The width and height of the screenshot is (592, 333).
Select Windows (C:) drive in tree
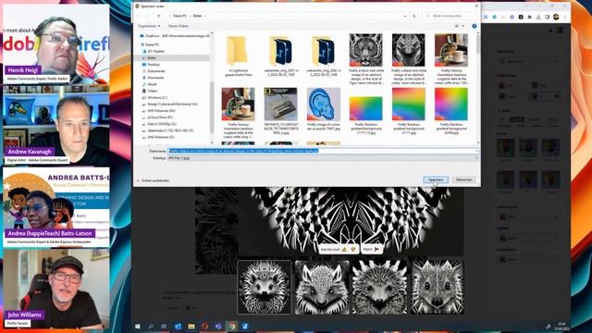pyautogui.click(x=154, y=97)
